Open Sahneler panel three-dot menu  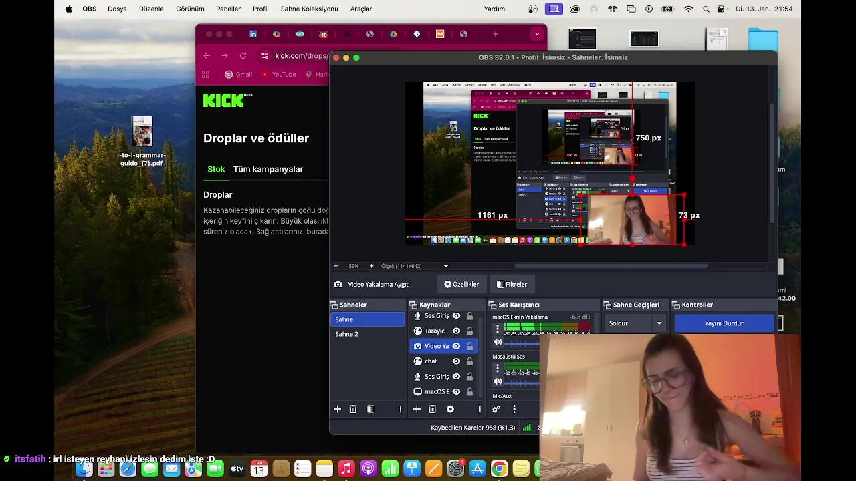click(401, 409)
